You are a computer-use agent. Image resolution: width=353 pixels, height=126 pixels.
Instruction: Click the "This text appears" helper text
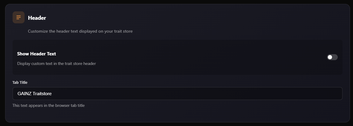pos(49,105)
